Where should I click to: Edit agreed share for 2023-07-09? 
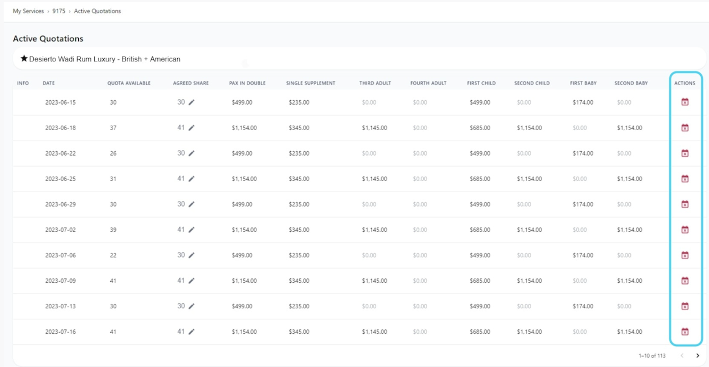[x=192, y=281]
